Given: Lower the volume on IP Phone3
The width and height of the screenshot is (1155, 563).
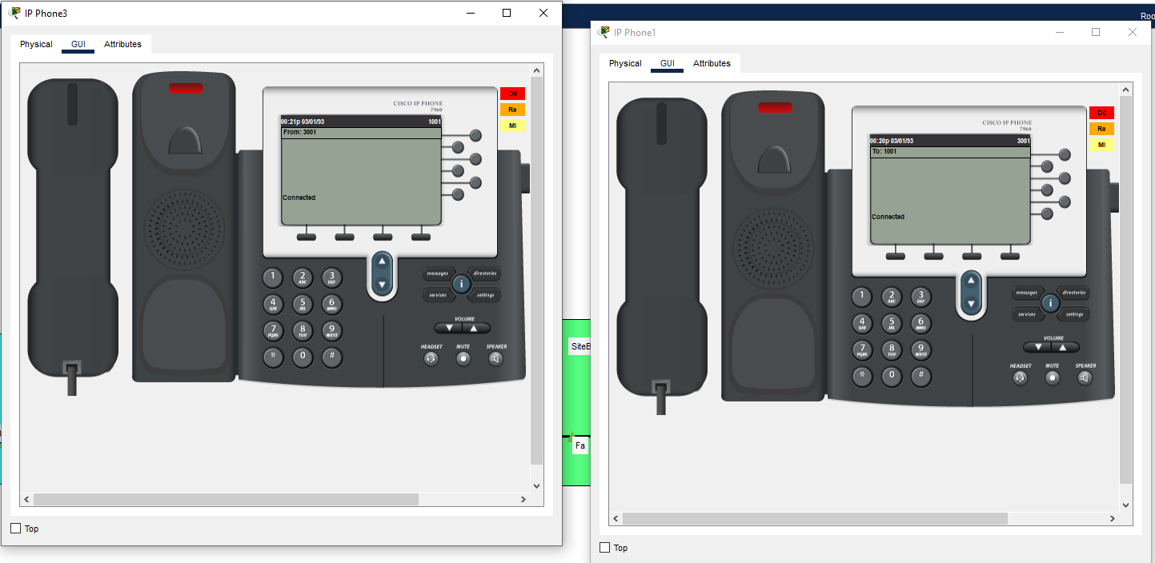Looking at the screenshot, I should pos(449,328).
